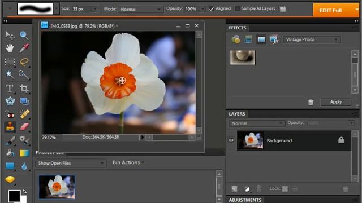Screen dimensions: 362x203
Task: Select the Eraser tool
Action: 24,126
